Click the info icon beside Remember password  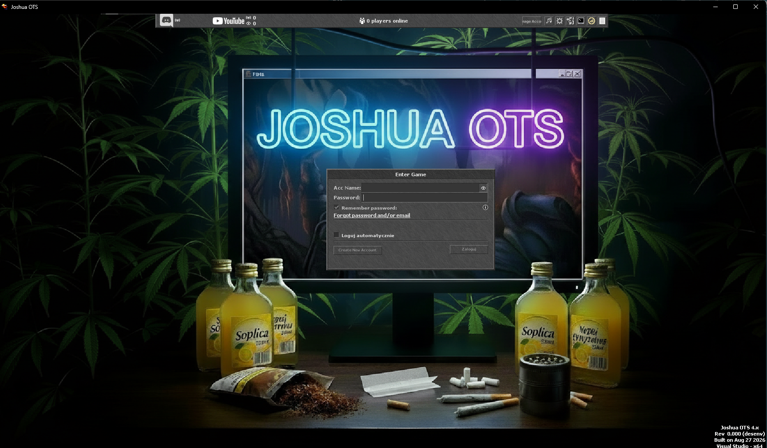pyautogui.click(x=485, y=207)
